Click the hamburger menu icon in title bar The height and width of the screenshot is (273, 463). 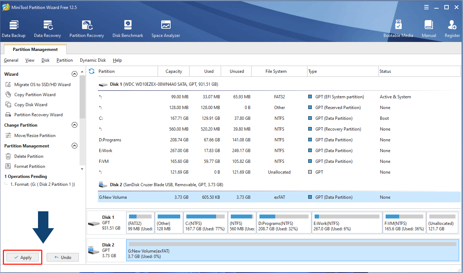point(426,7)
